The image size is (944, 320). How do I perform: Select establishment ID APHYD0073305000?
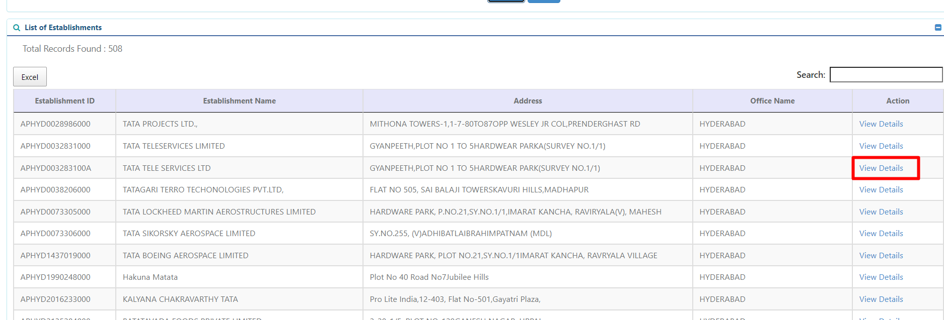(x=55, y=212)
